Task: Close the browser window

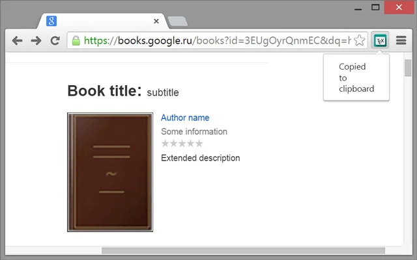Action: [399, 7]
